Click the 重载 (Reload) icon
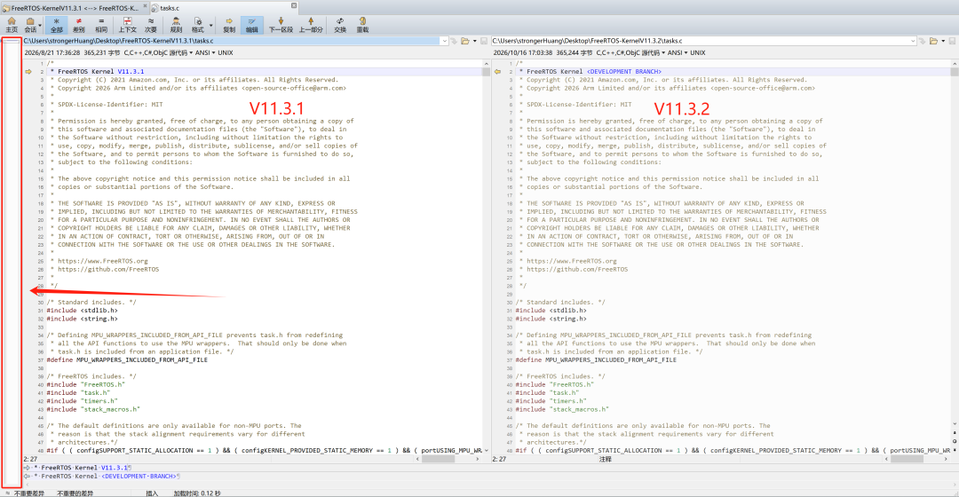 (x=362, y=25)
